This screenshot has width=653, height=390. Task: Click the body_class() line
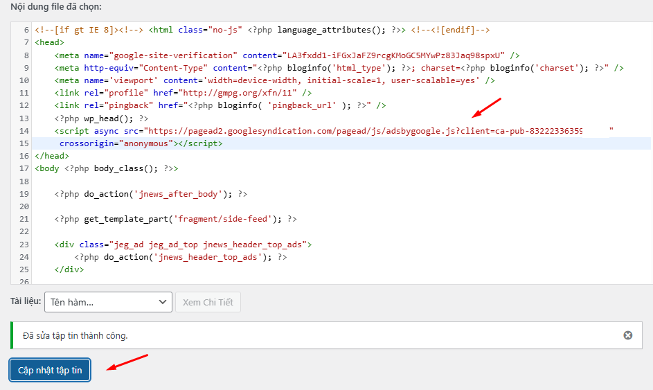(x=107, y=168)
